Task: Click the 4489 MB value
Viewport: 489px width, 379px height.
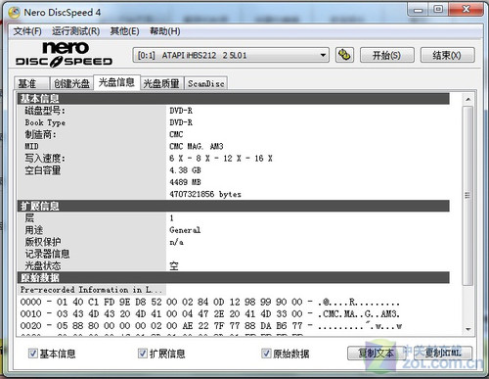Action: [x=185, y=182]
